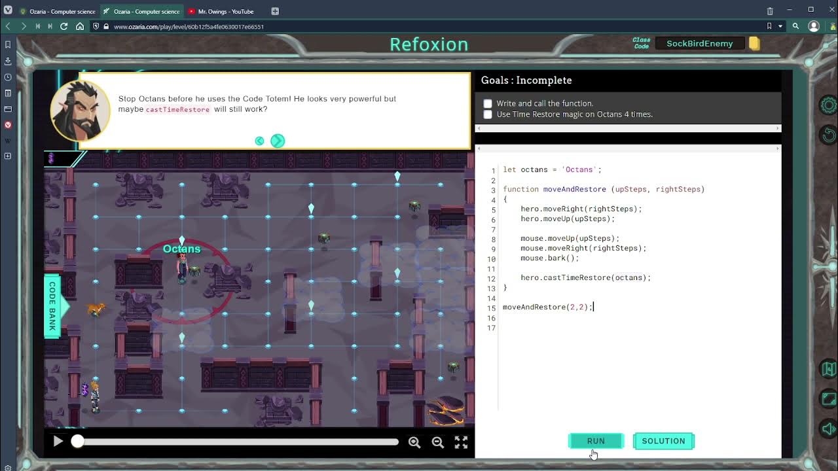Screen dimensions: 838x471
Task: Click the mouse.moveUp(upSteps) line
Action: click(570, 238)
